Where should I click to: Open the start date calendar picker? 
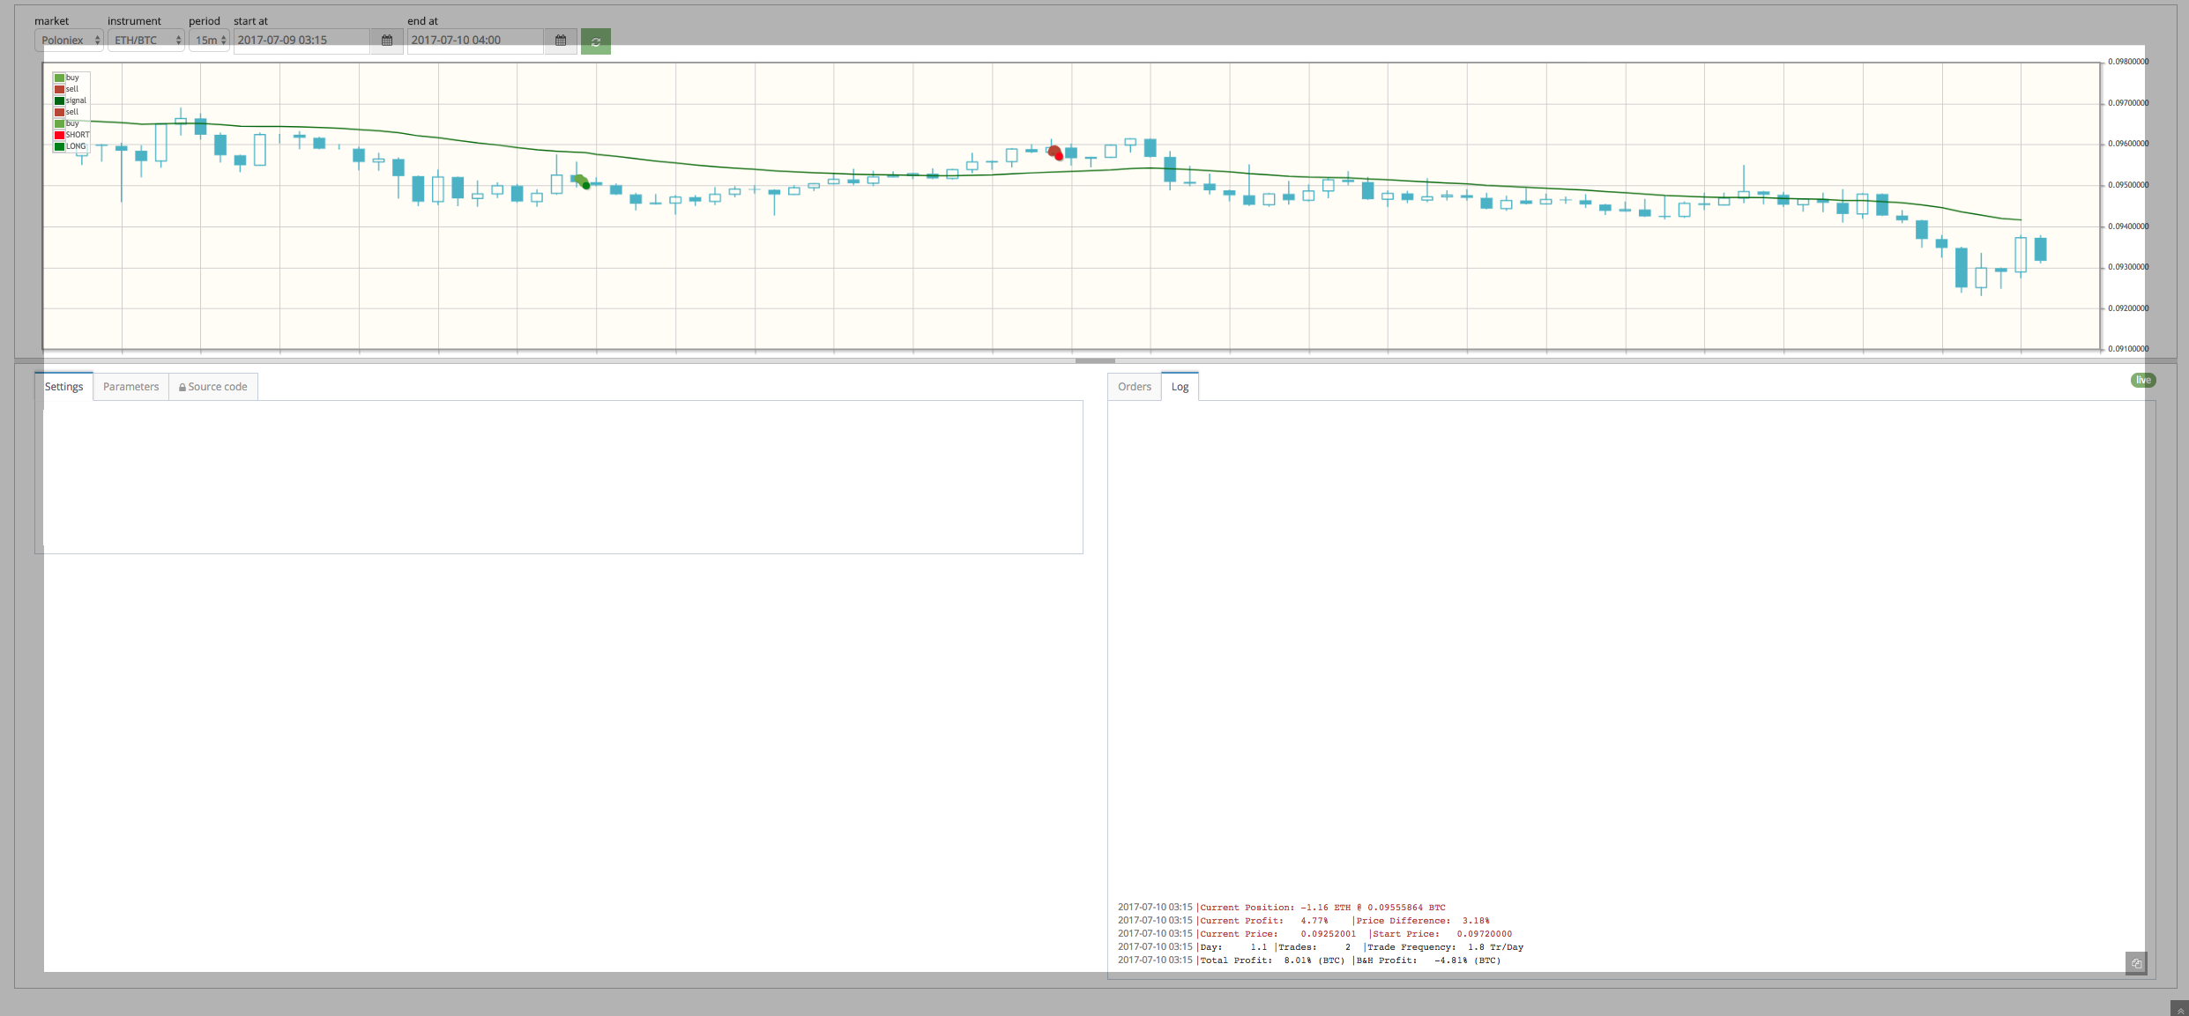pos(386,41)
